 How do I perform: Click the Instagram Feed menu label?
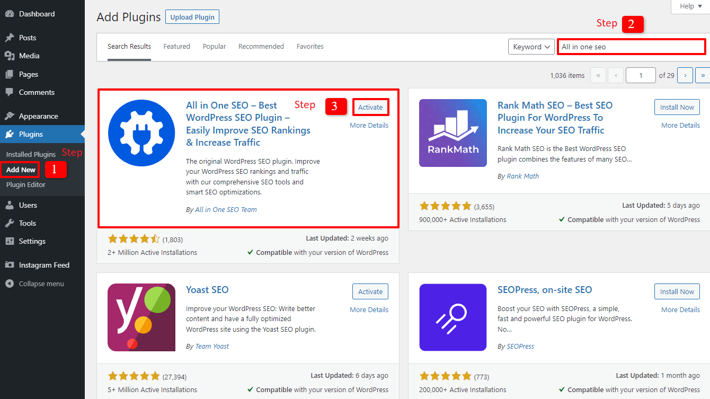click(x=44, y=265)
